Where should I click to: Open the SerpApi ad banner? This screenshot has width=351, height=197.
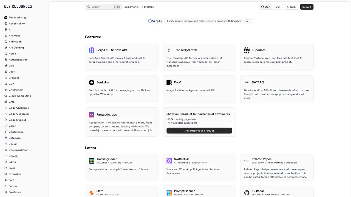pyautogui.click(x=199, y=21)
